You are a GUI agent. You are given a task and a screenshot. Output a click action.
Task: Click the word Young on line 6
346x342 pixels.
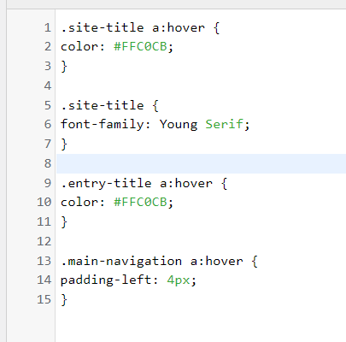[179, 125]
